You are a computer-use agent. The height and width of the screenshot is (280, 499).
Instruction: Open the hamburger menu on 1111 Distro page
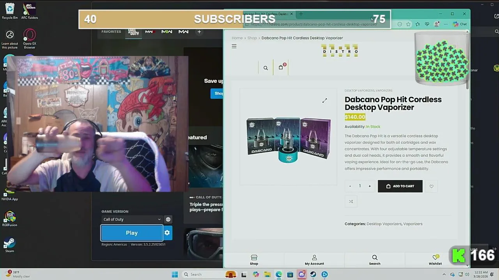tap(234, 46)
